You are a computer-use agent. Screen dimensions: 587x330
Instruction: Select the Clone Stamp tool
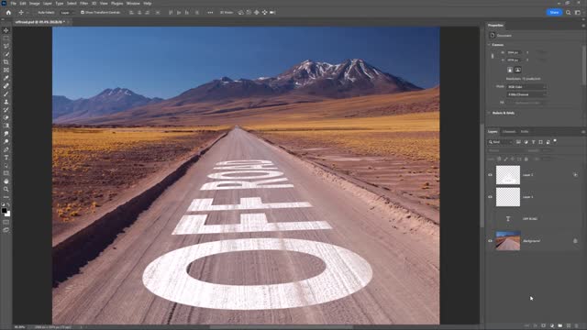coord(6,102)
